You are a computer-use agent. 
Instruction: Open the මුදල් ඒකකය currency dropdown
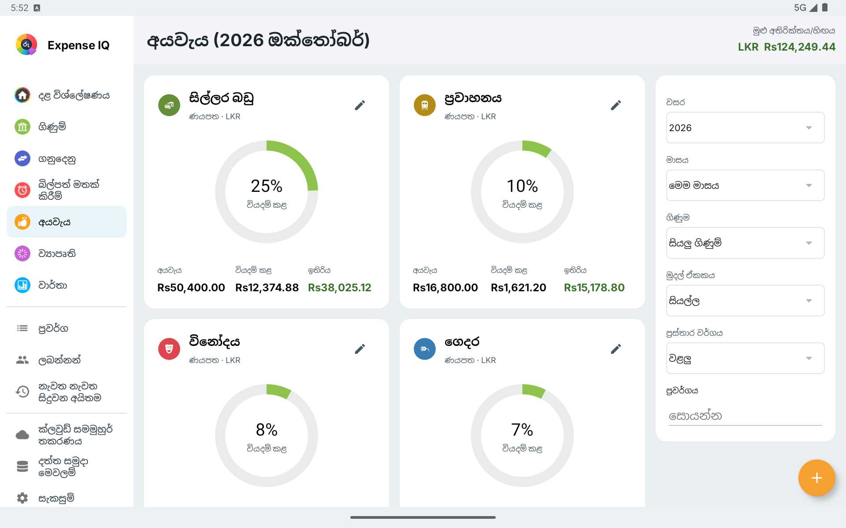(745, 301)
